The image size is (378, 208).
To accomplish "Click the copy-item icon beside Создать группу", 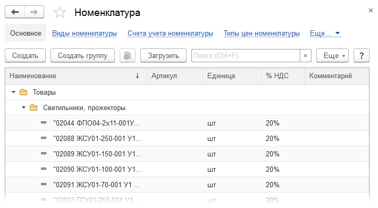I will click(127, 56).
